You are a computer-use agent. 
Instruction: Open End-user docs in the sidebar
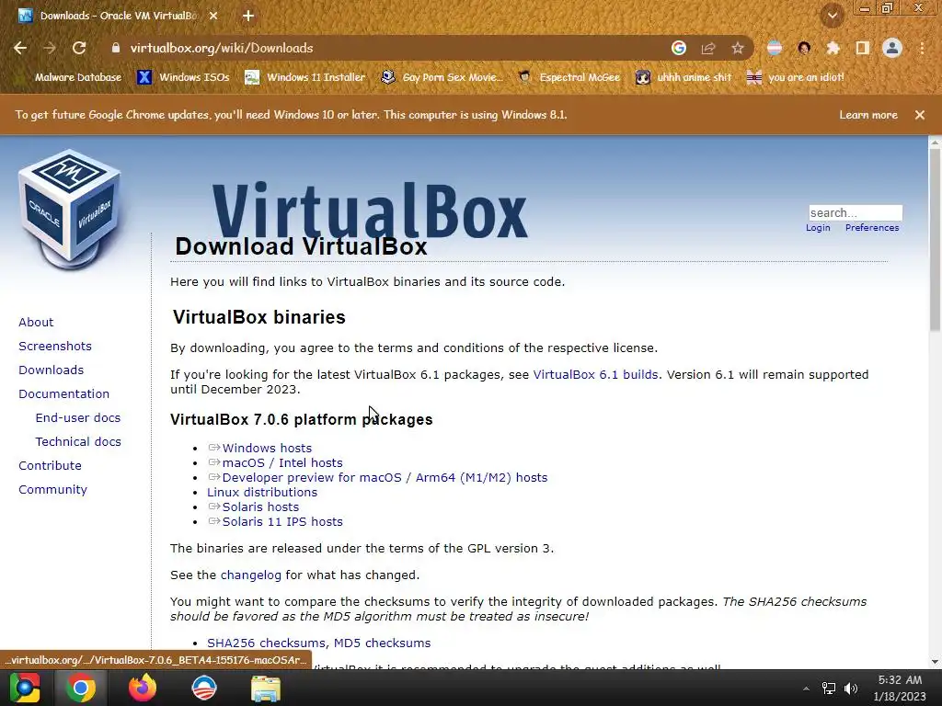[78, 418]
